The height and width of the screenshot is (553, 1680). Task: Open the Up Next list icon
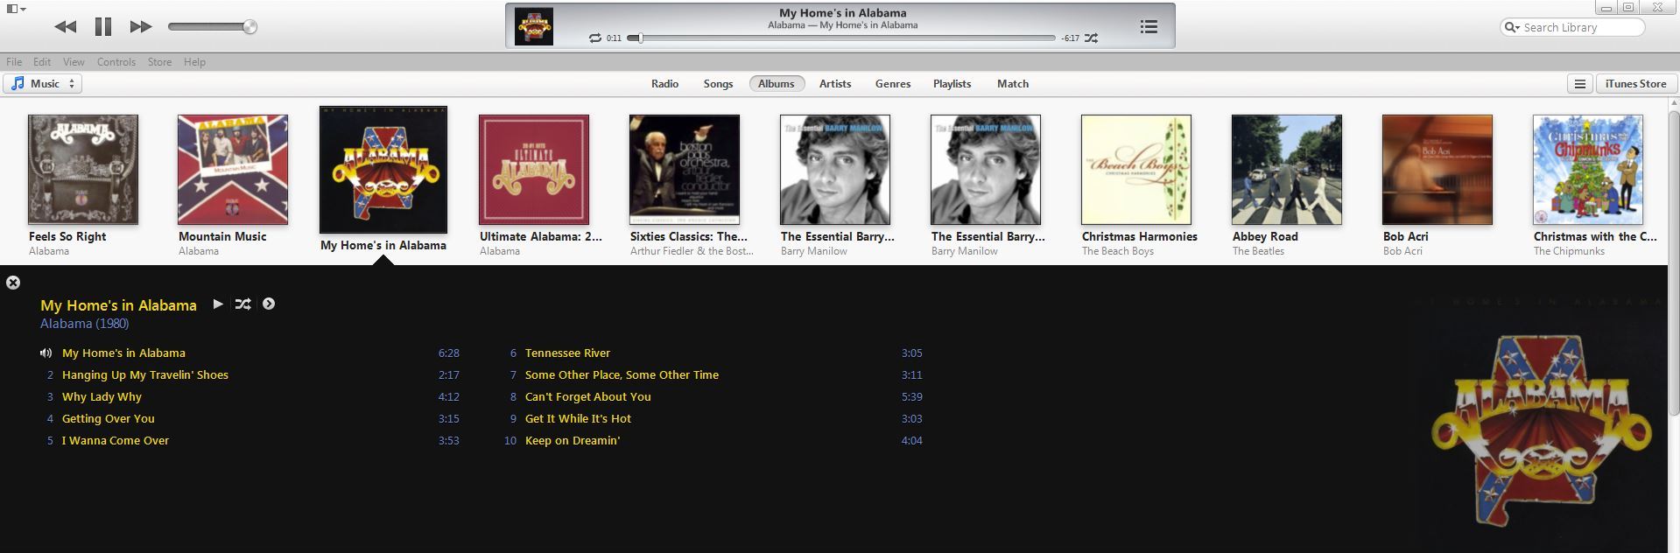point(1149,27)
